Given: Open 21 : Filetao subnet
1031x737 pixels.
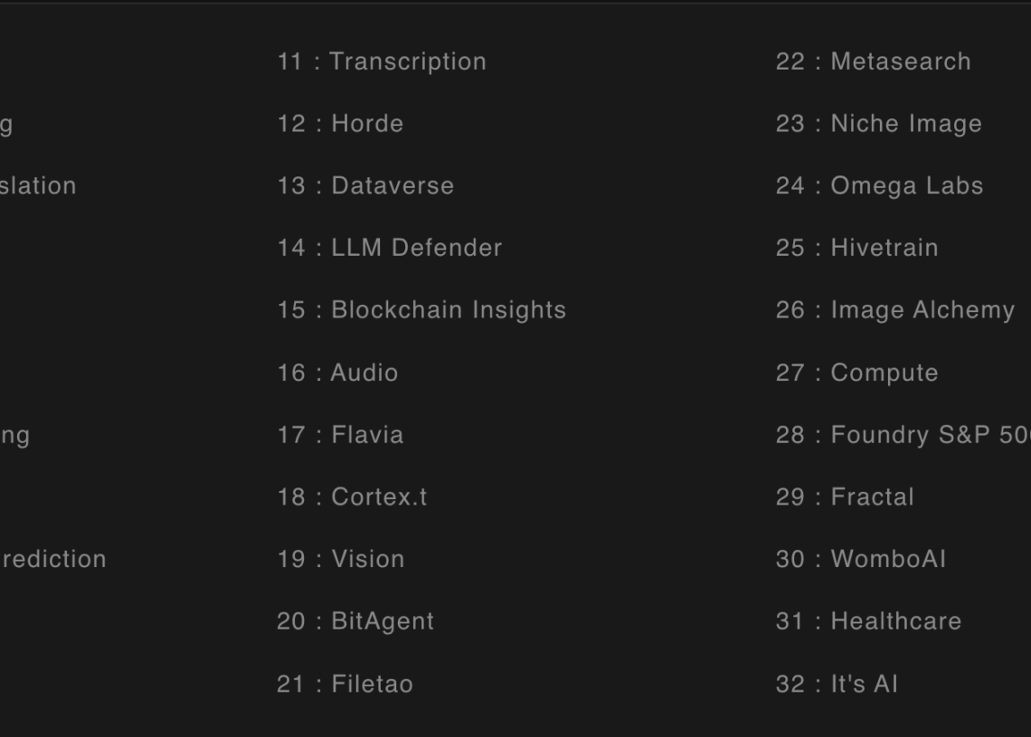Looking at the screenshot, I should coord(345,684).
